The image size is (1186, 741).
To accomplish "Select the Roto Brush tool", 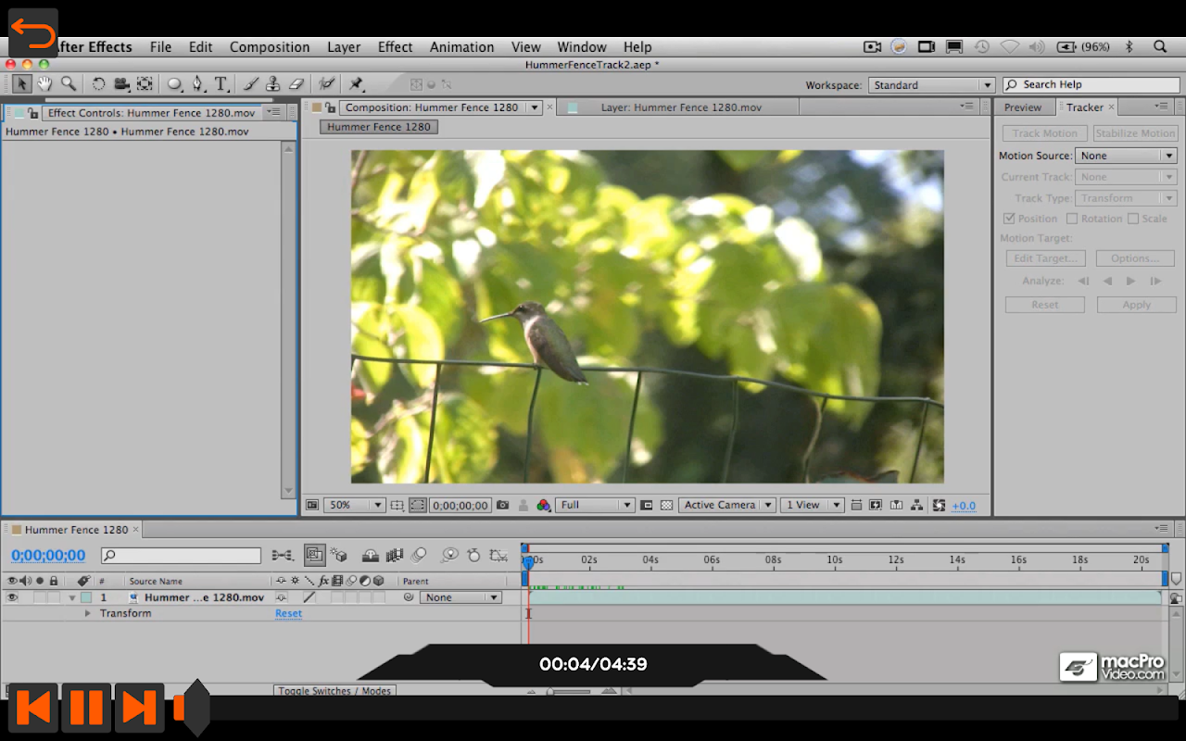I will pyautogui.click(x=326, y=84).
